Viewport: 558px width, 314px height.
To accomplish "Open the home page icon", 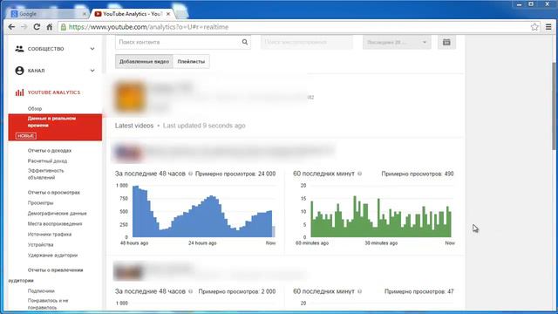I will point(50,27).
